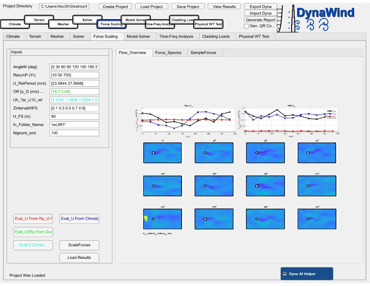The height and width of the screenshot is (286, 370).
Task: Open the 240° flow field thumbnail
Action: pos(163,219)
